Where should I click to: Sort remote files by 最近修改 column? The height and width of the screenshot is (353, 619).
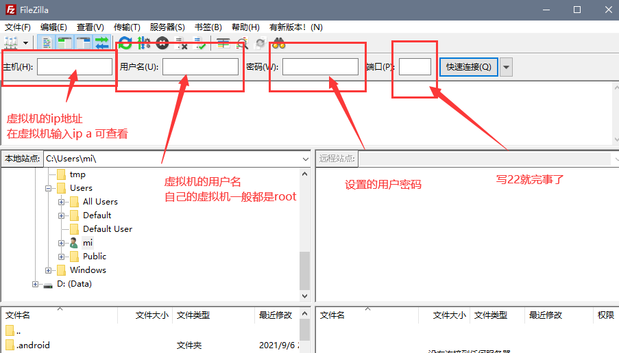tap(559, 315)
